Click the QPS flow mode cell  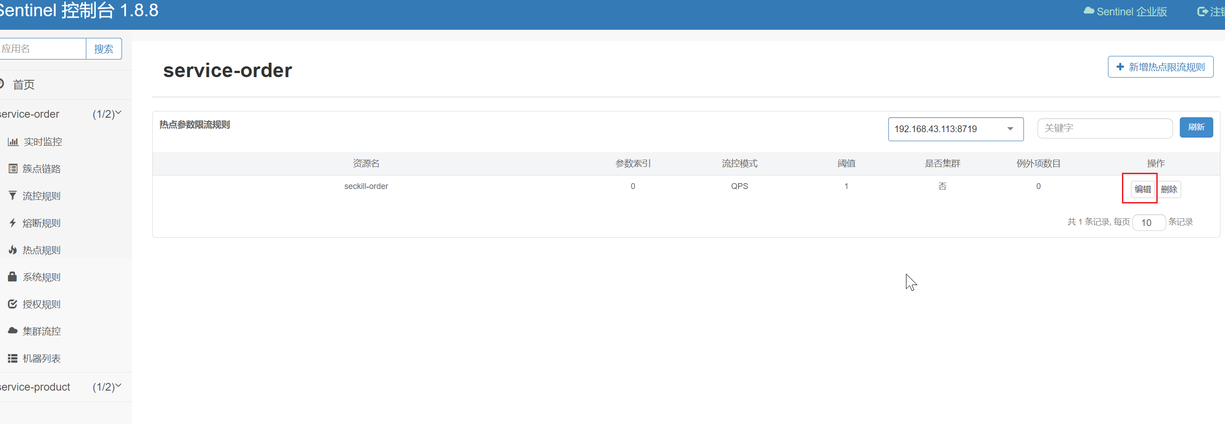pyautogui.click(x=739, y=186)
